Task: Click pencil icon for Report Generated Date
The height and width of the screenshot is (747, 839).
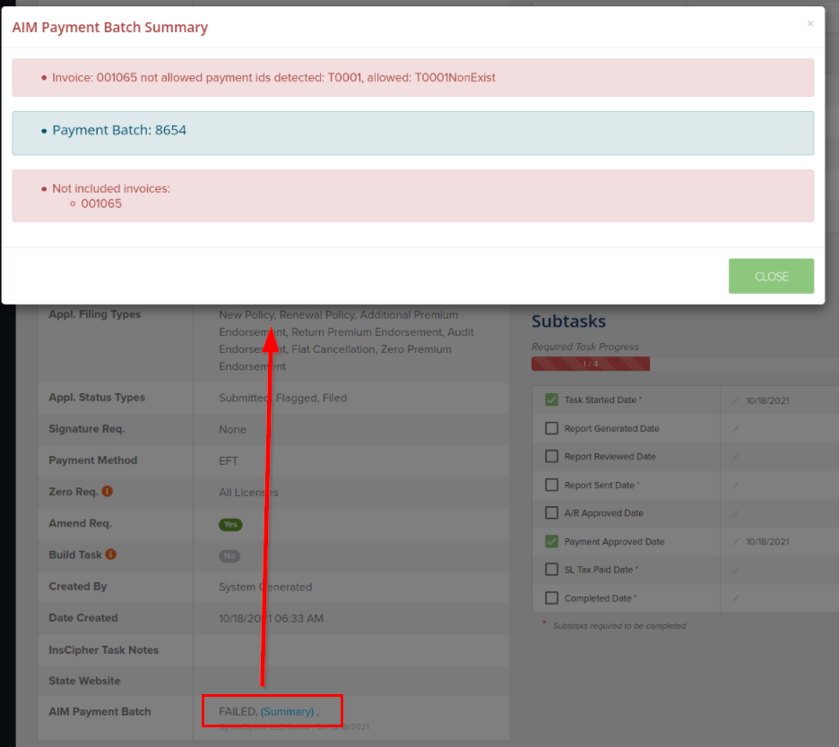Action: 736,428
